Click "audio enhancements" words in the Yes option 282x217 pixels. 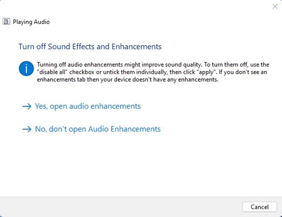[105, 107]
